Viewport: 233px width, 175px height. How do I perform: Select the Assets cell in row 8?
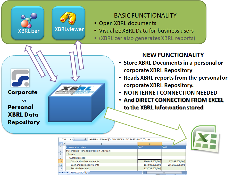[x=102, y=154]
